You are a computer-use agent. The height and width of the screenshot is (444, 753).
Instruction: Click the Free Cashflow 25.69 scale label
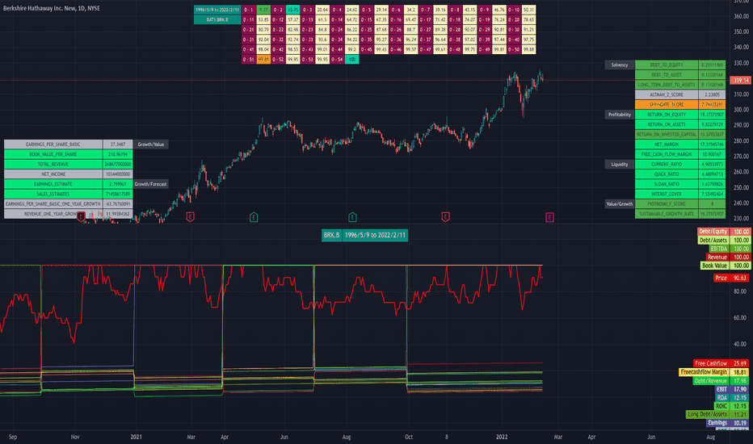point(721,363)
